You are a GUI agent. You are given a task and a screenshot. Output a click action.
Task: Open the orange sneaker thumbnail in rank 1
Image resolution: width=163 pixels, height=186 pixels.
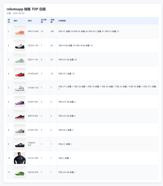pos(20,31)
